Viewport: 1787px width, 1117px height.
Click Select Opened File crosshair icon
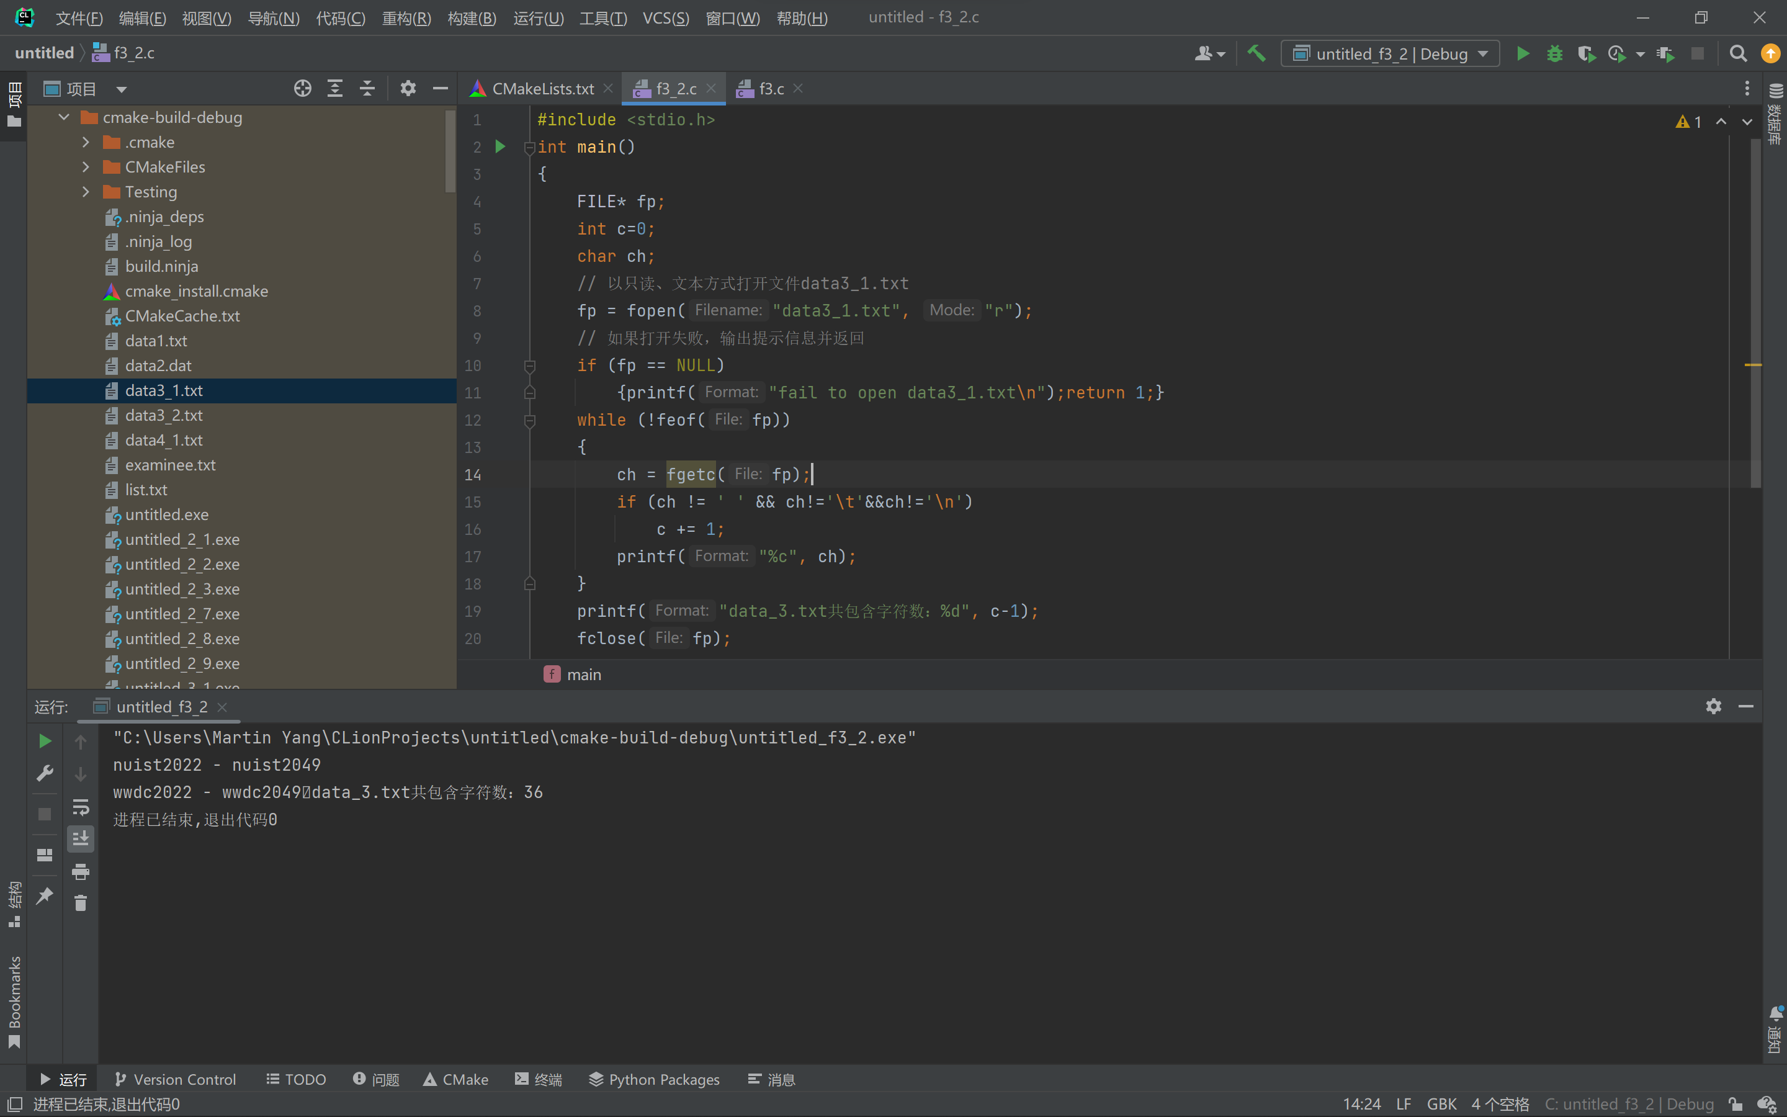302,89
